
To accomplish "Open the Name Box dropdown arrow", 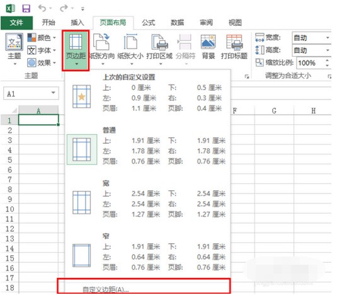I will 53,93.
